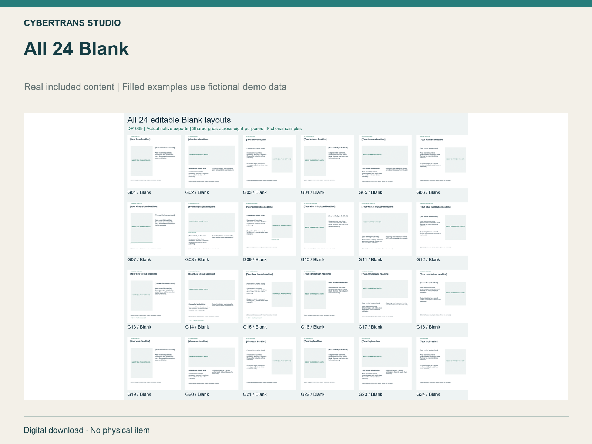Open the G16 / Blank comparison layout

[327, 296]
